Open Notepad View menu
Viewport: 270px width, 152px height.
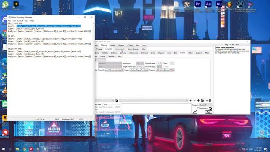point(26,21)
